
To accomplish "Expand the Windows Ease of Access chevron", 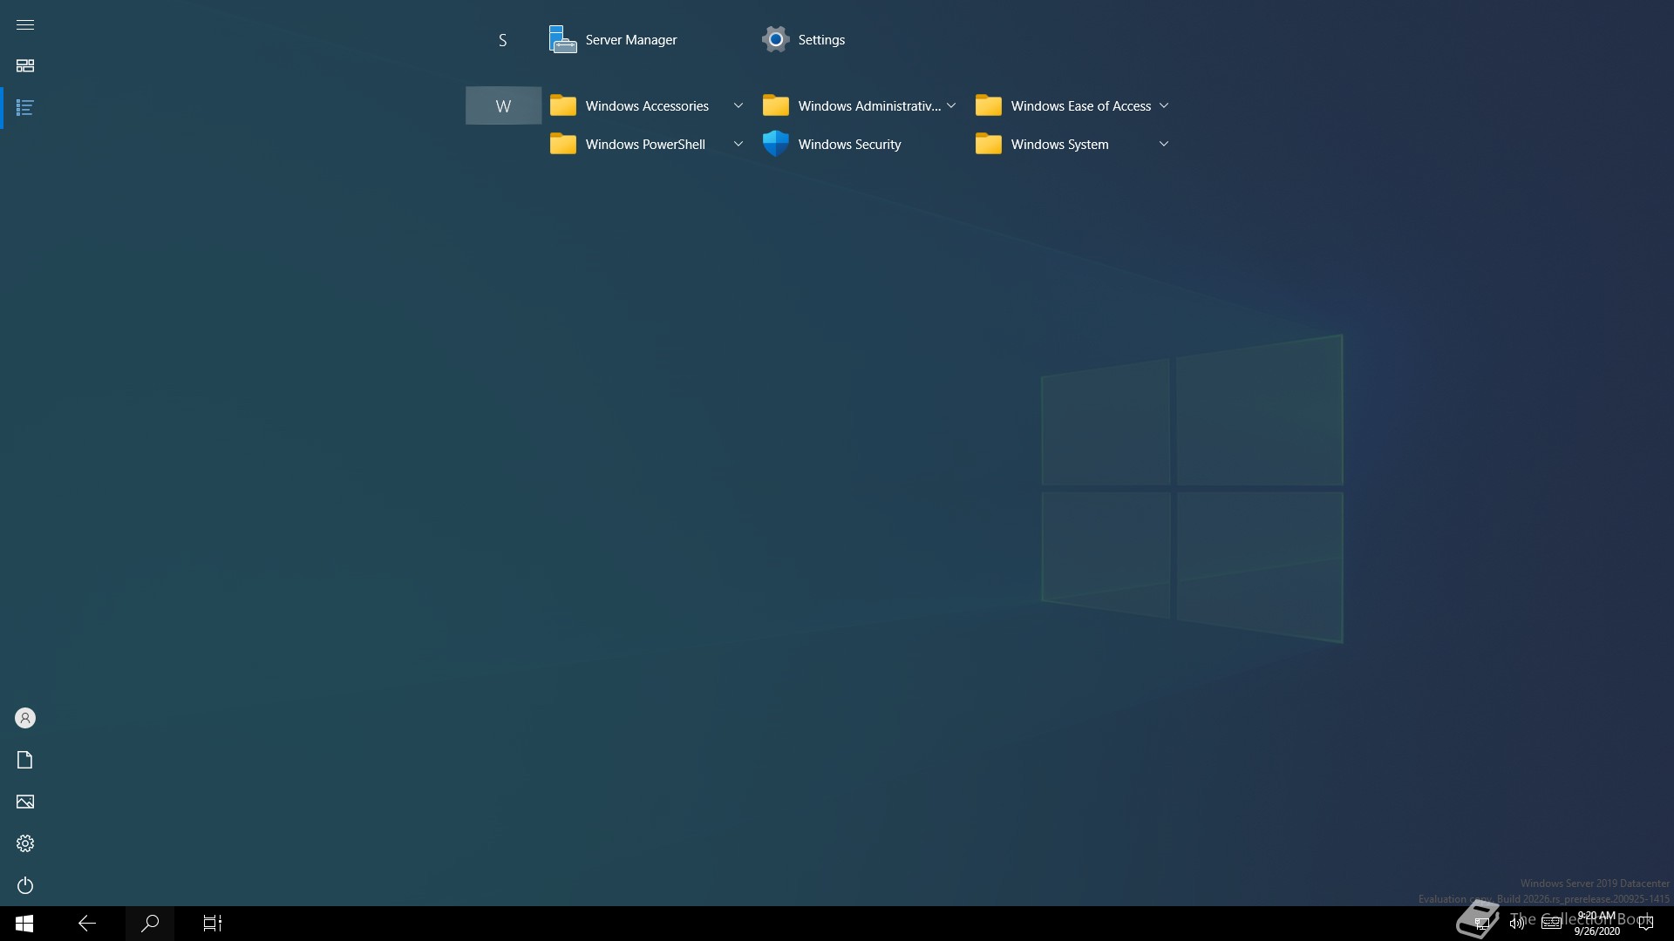I will (1164, 105).
